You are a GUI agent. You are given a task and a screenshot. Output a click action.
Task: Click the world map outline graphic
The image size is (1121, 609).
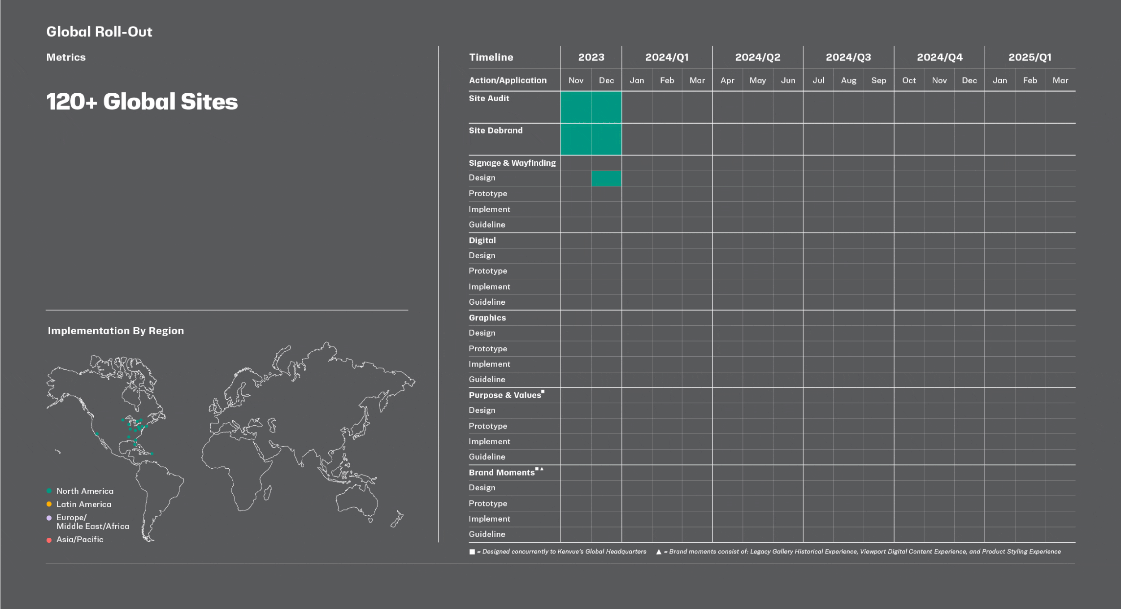tap(231, 442)
